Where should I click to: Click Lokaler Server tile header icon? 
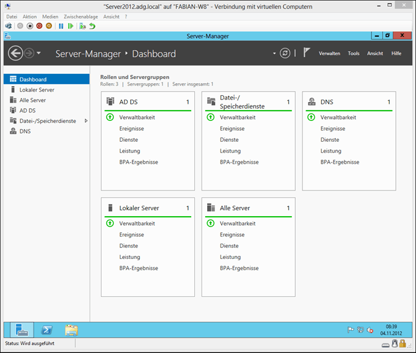point(111,208)
